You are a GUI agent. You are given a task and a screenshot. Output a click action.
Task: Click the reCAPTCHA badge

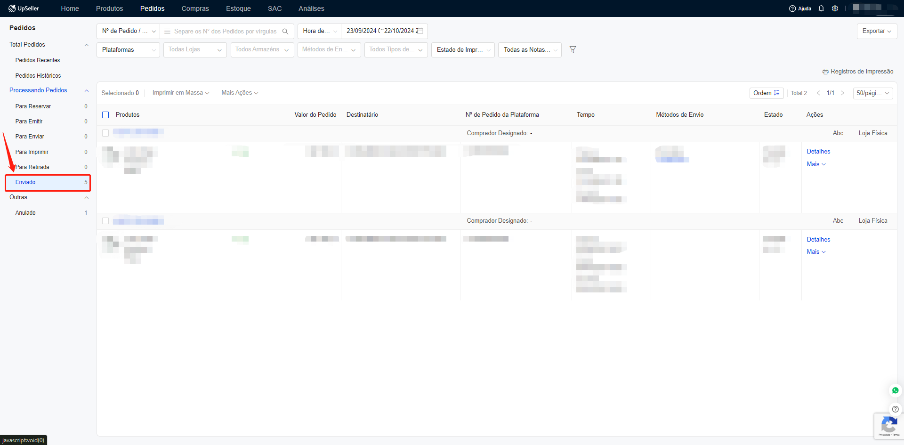(x=889, y=426)
